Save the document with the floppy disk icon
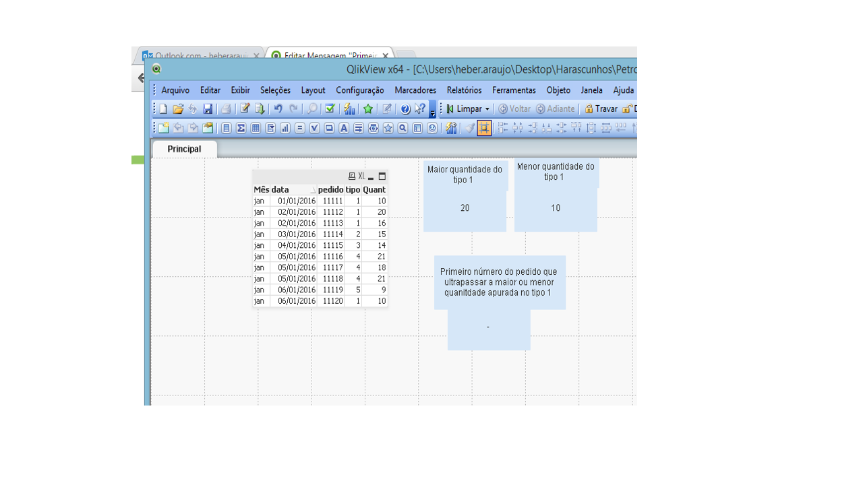Viewport: 863px width, 485px height. [208, 108]
